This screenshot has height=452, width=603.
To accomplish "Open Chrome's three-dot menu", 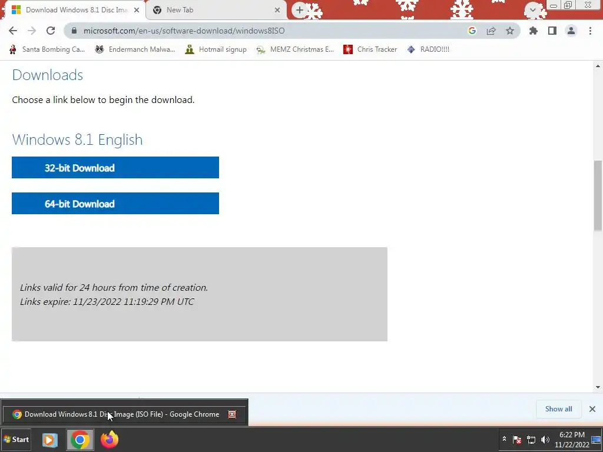I will (x=590, y=31).
